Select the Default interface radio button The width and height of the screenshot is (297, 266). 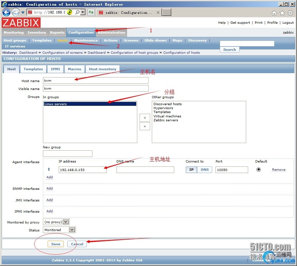[x=258, y=169]
